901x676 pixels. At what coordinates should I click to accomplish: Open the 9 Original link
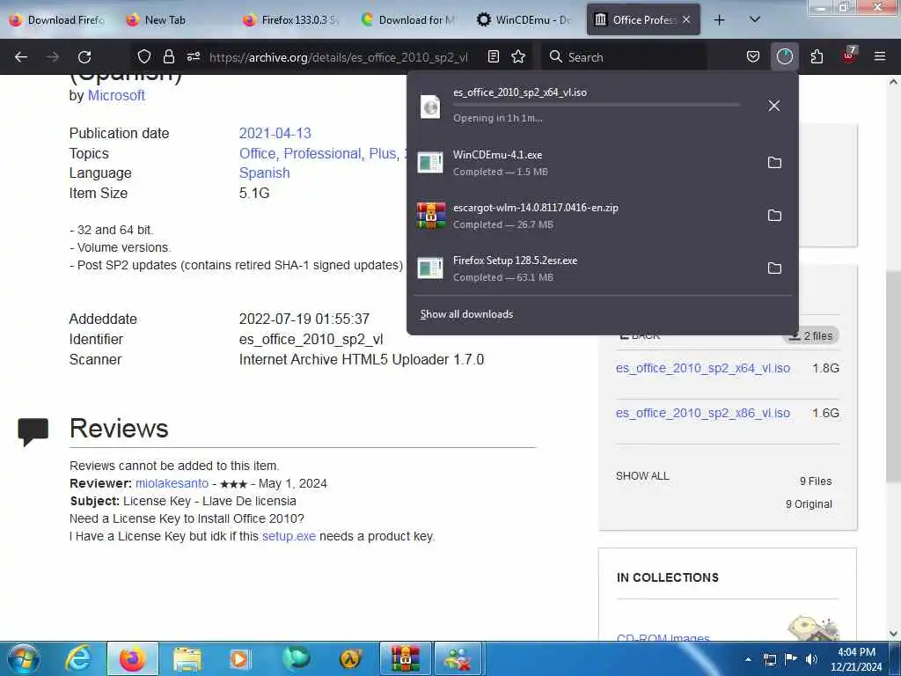coord(809,504)
